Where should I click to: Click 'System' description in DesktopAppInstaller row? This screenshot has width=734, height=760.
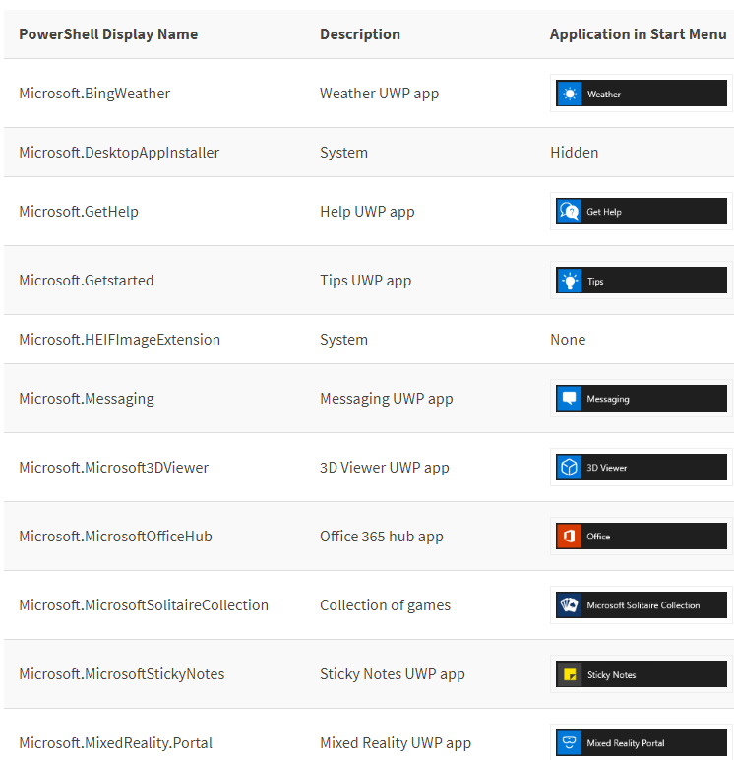pyautogui.click(x=343, y=153)
